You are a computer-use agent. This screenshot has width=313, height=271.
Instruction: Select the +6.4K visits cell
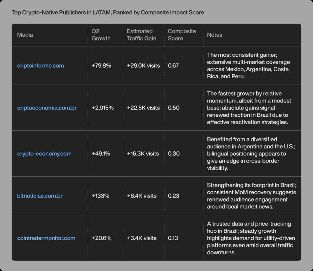(142, 196)
